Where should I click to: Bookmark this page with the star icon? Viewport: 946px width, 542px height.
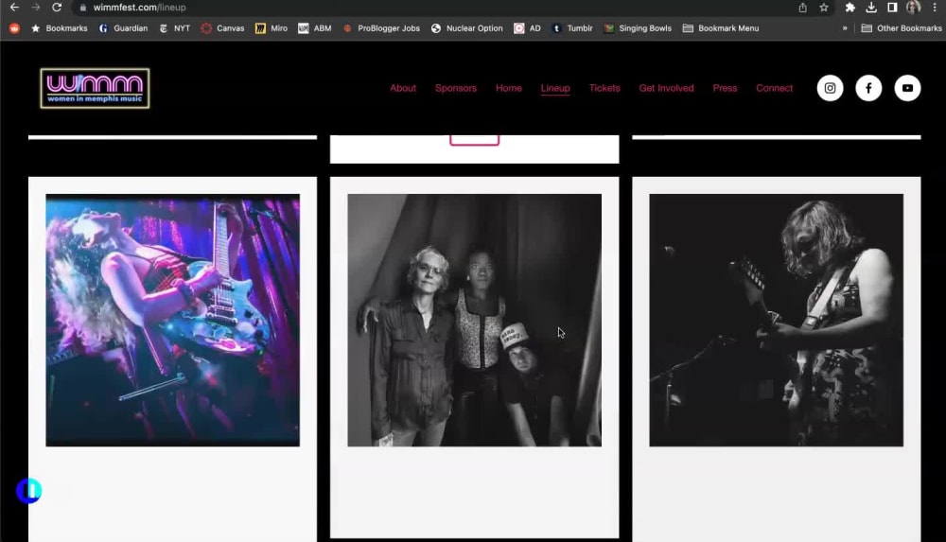[x=824, y=8]
